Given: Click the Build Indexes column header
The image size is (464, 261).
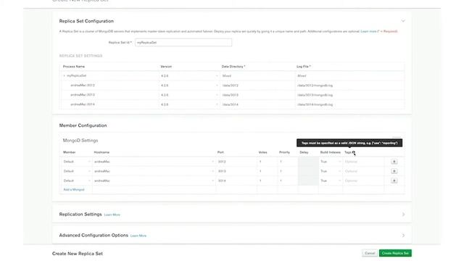Looking at the screenshot, I should (331, 152).
